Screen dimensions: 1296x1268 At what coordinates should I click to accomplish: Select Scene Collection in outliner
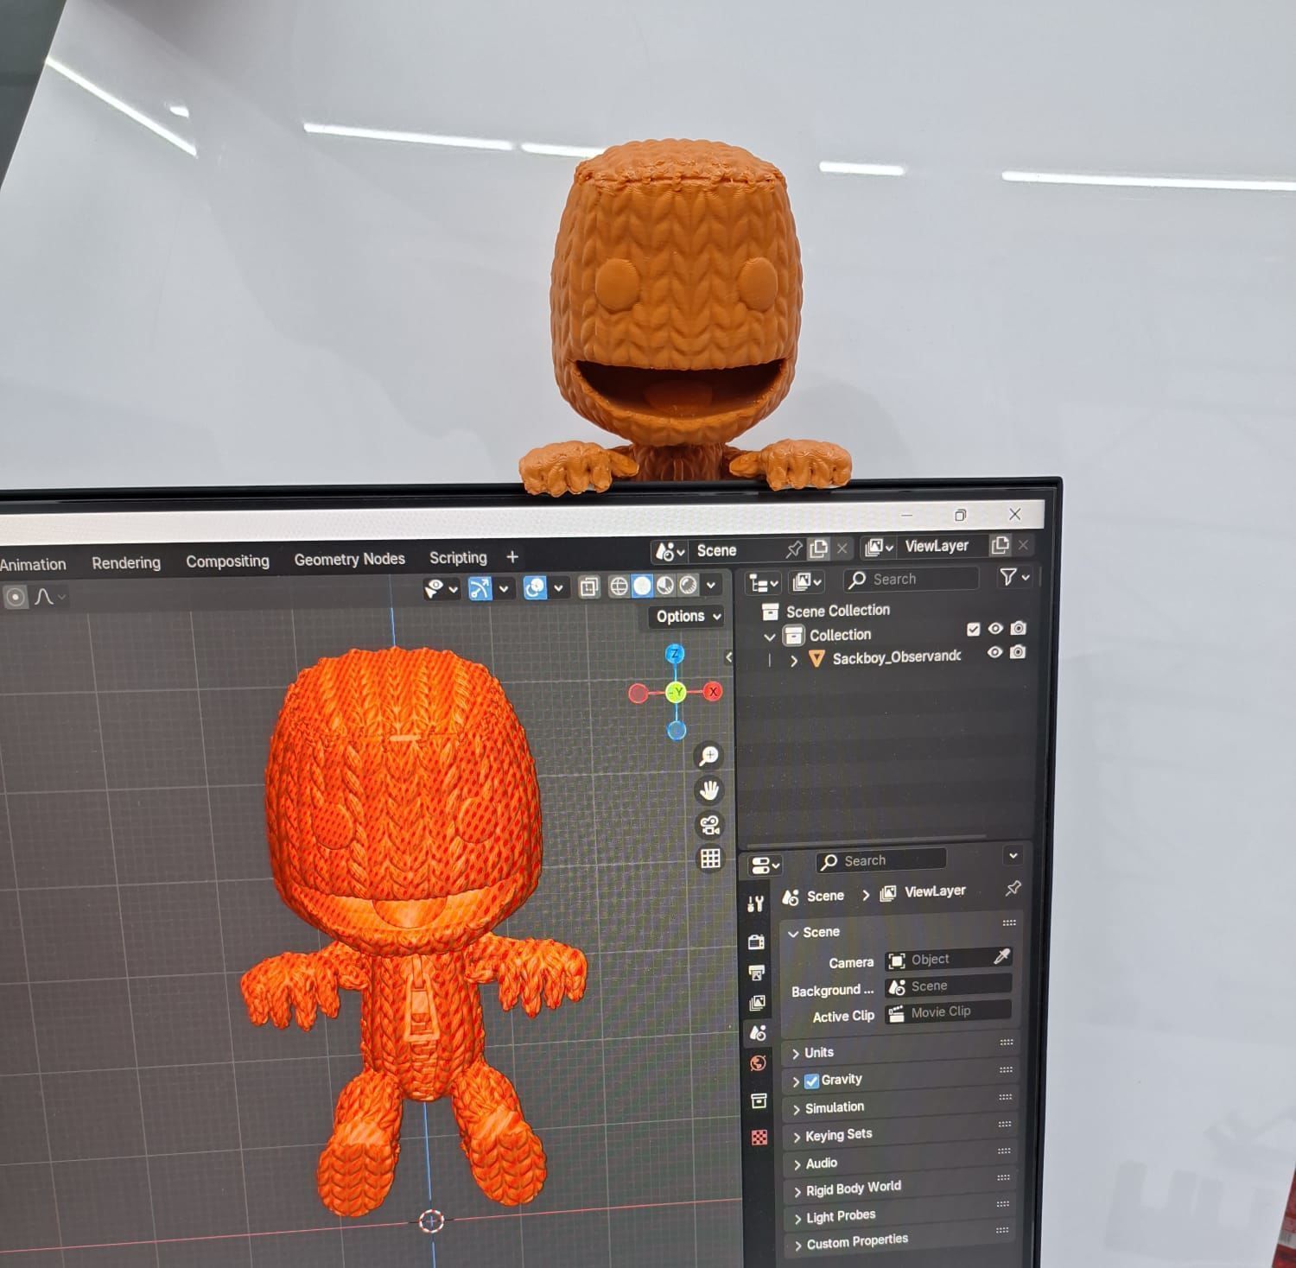click(x=838, y=611)
